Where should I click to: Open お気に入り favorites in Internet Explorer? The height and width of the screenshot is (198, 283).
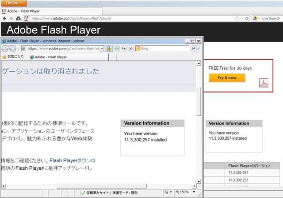click(13, 57)
